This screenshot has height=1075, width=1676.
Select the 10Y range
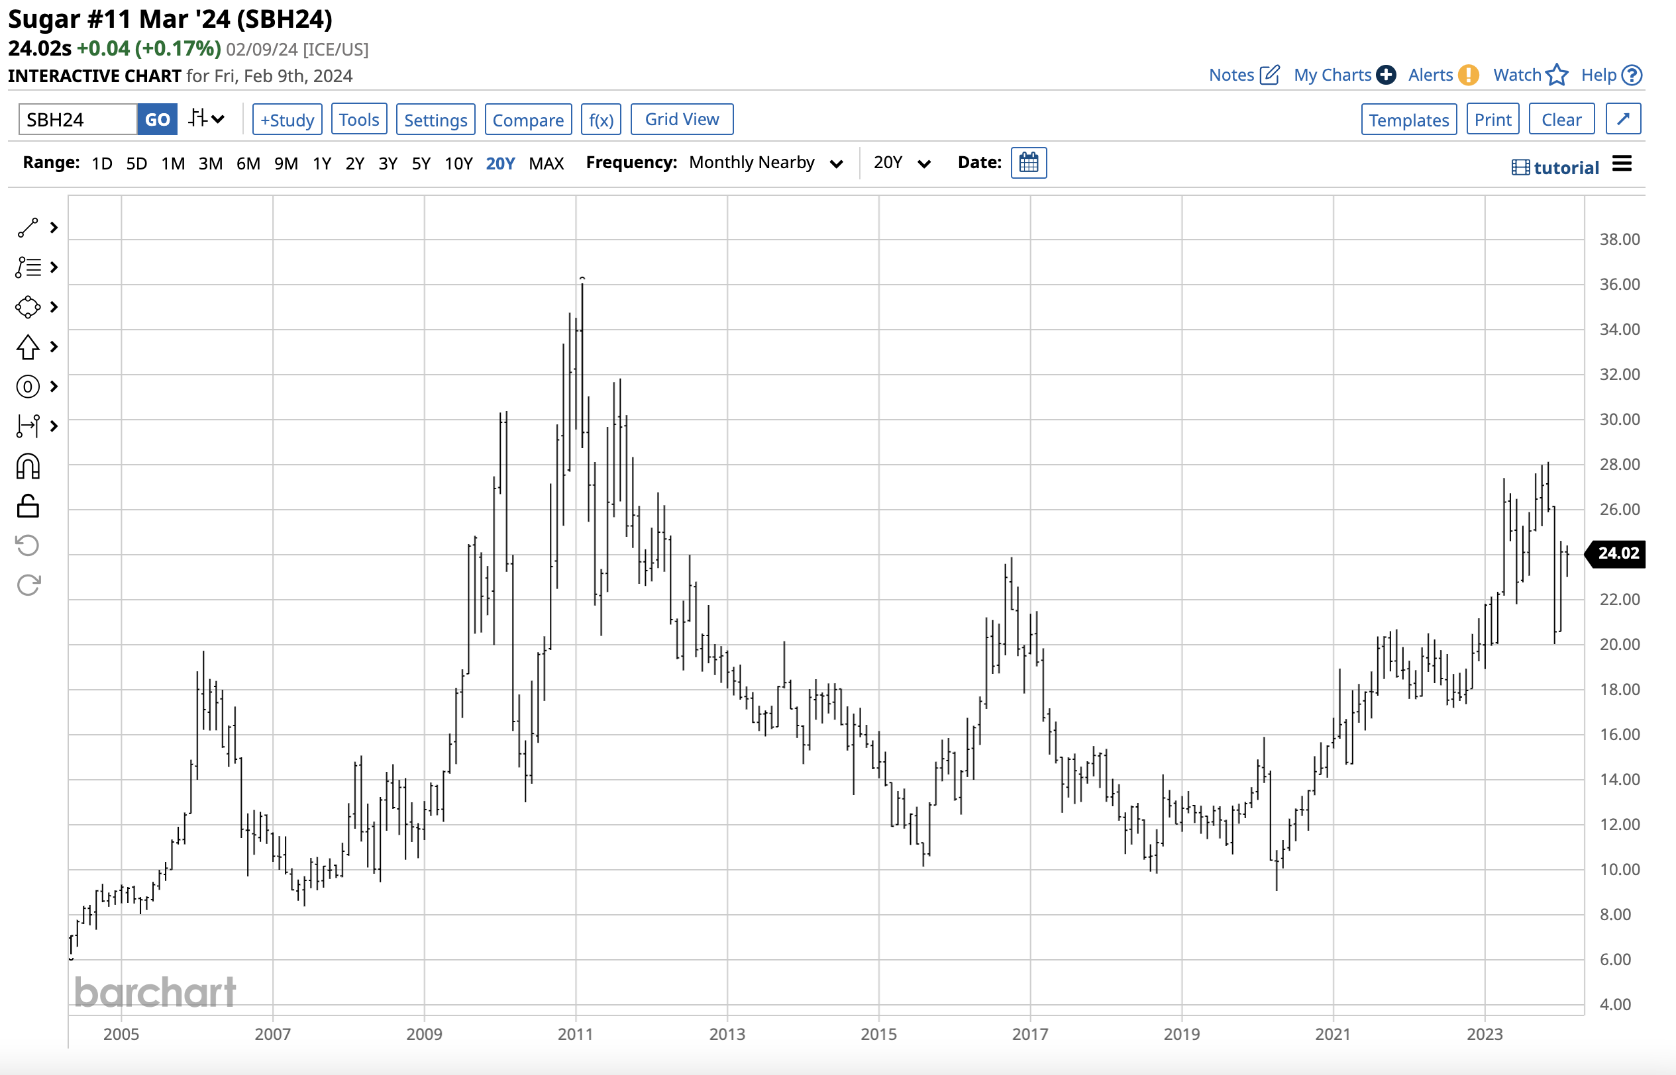459,164
